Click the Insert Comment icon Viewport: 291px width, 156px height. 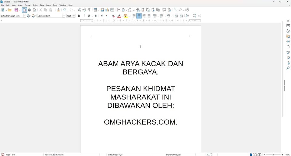click(x=164, y=10)
